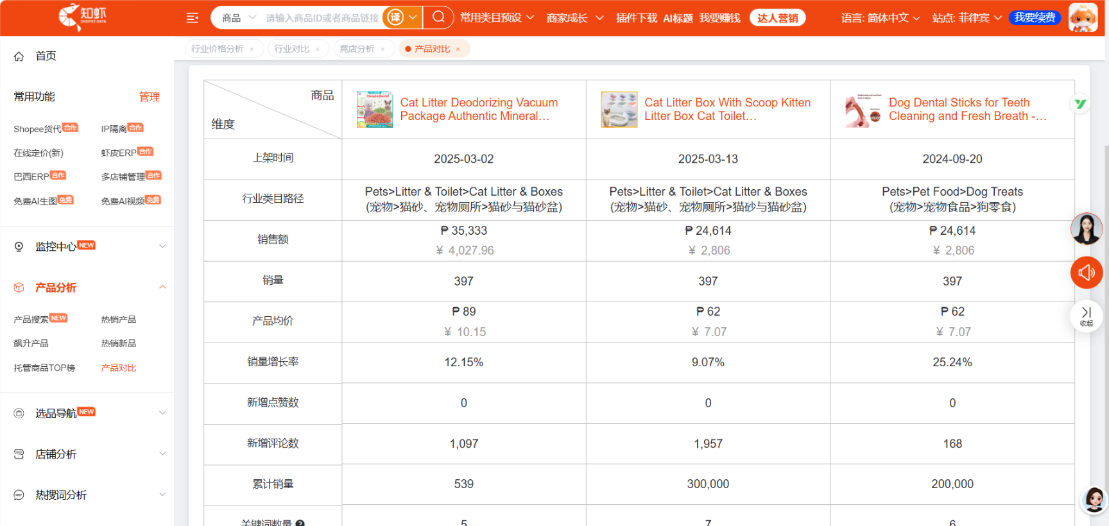1109x526 pixels.
Task: Click the translate icon in search bar
Action: click(396, 17)
